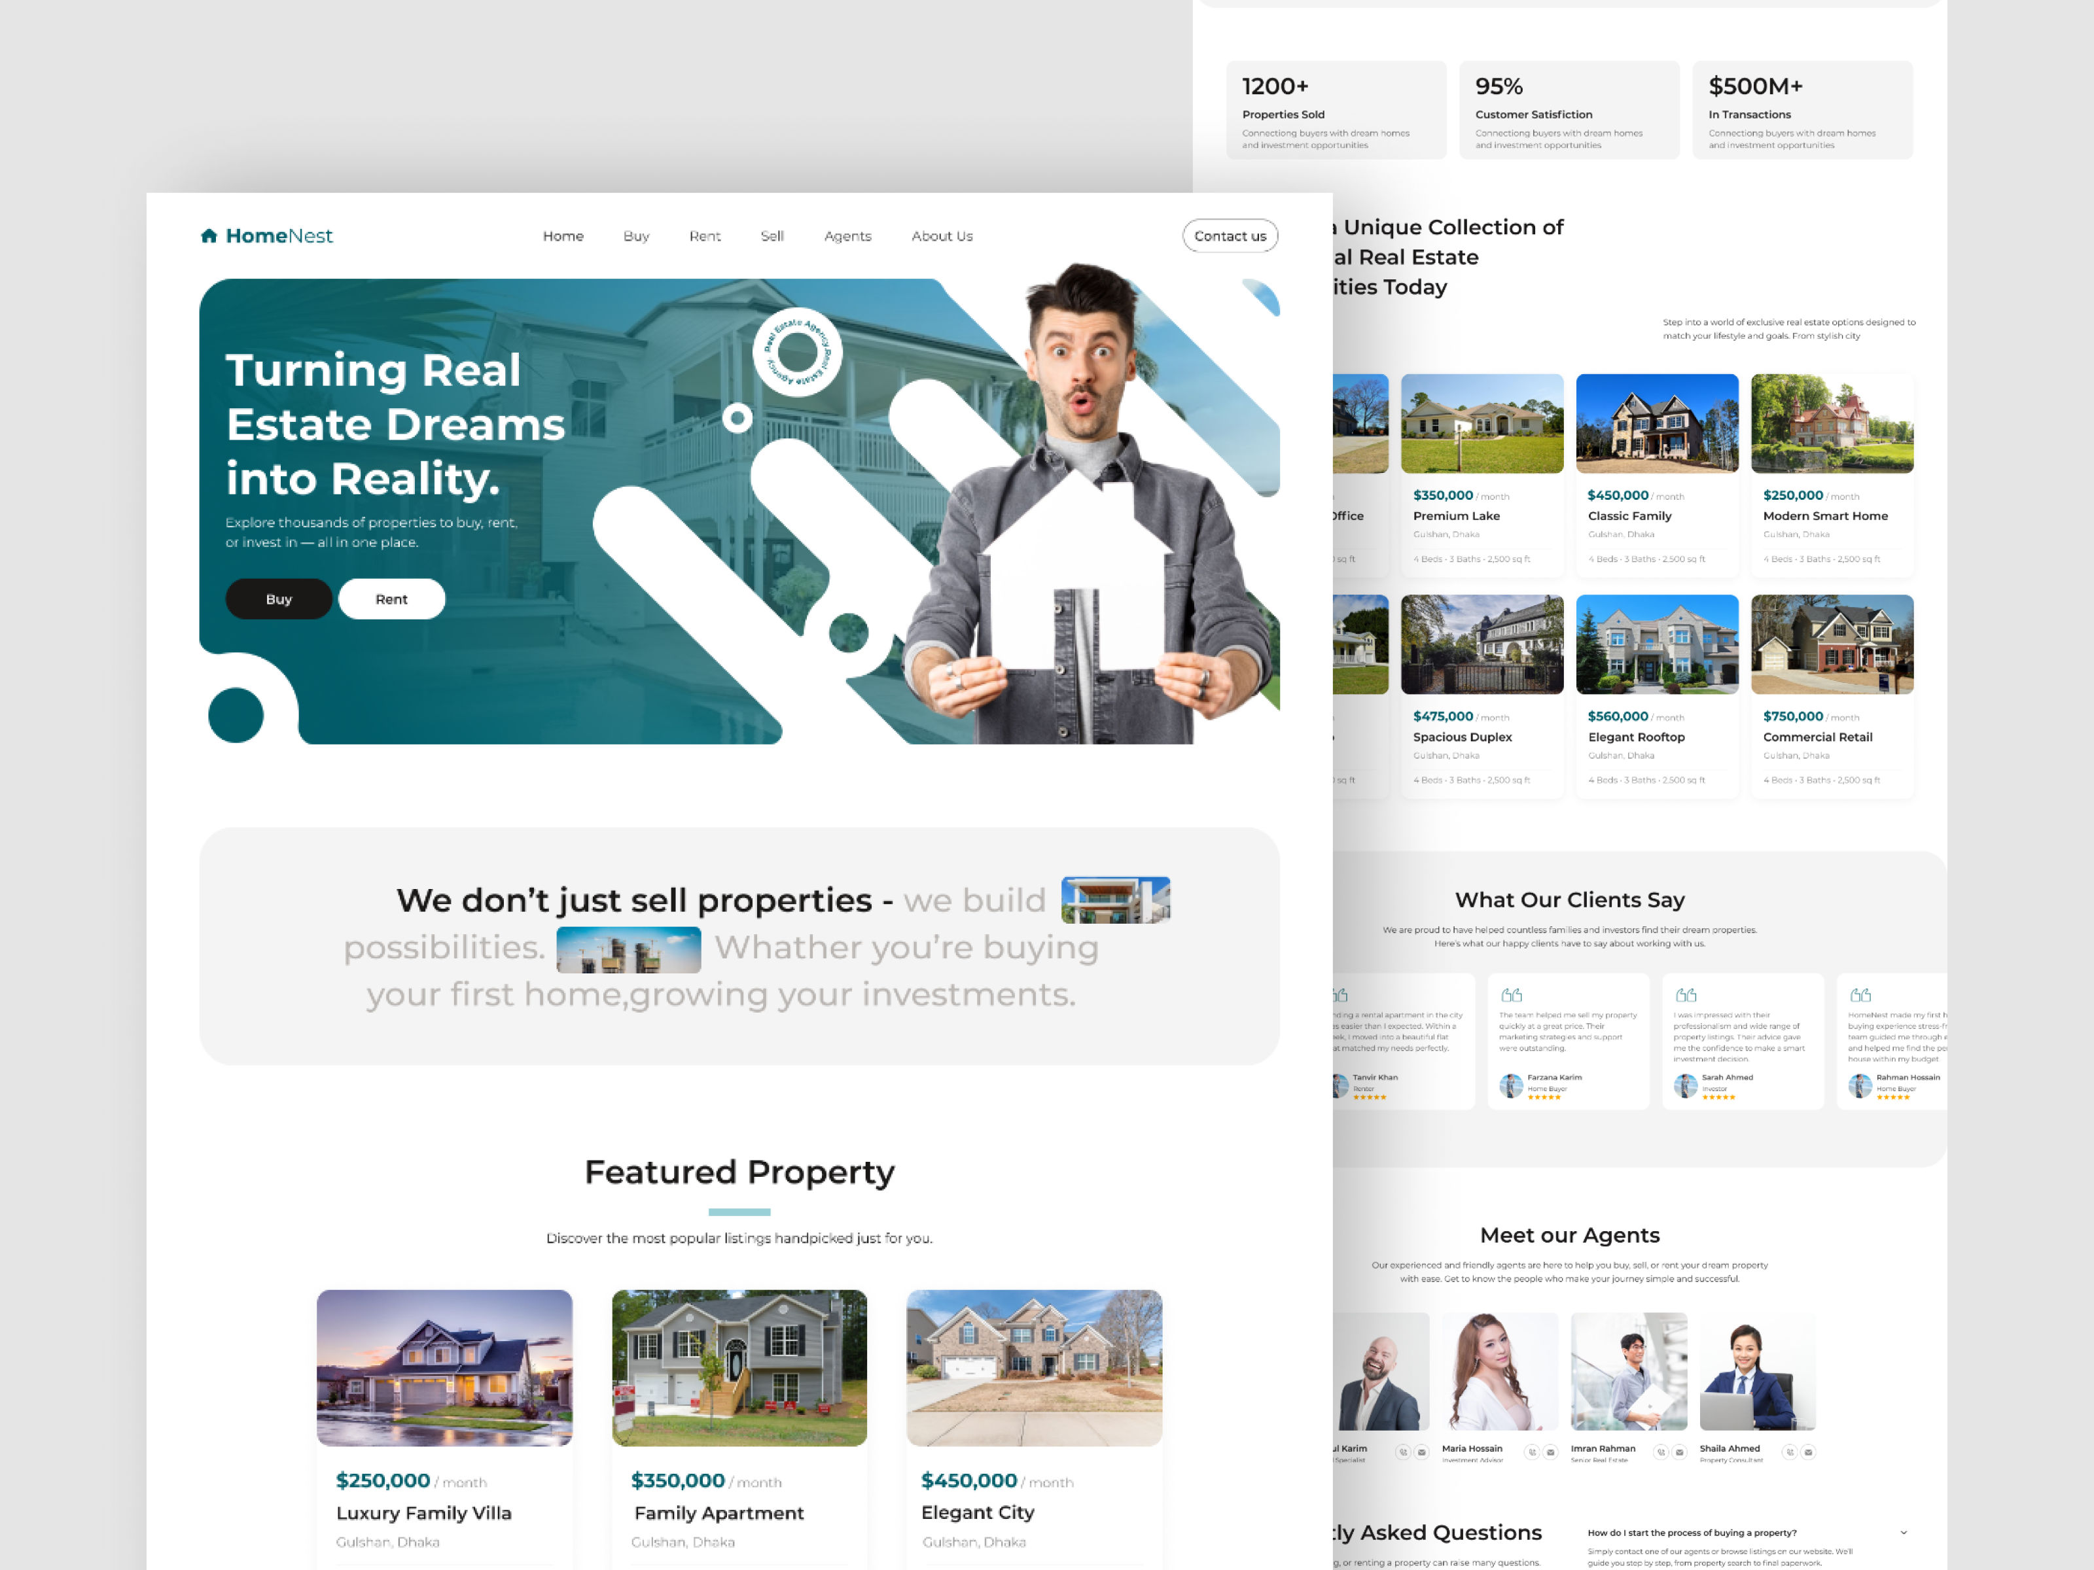Click the HomeNest brand name text
Image resolution: width=2094 pixels, height=1570 pixels.
click(279, 235)
